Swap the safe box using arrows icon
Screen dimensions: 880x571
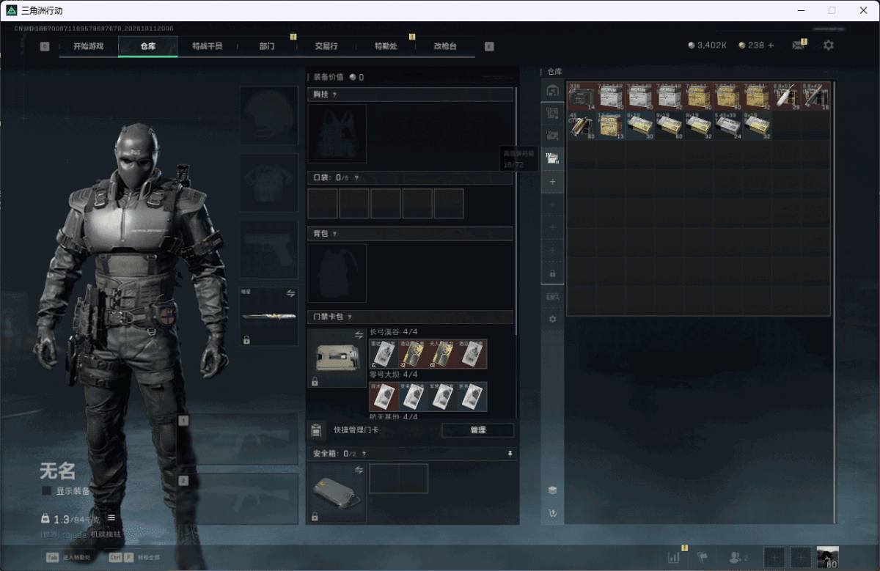pos(359,470)
